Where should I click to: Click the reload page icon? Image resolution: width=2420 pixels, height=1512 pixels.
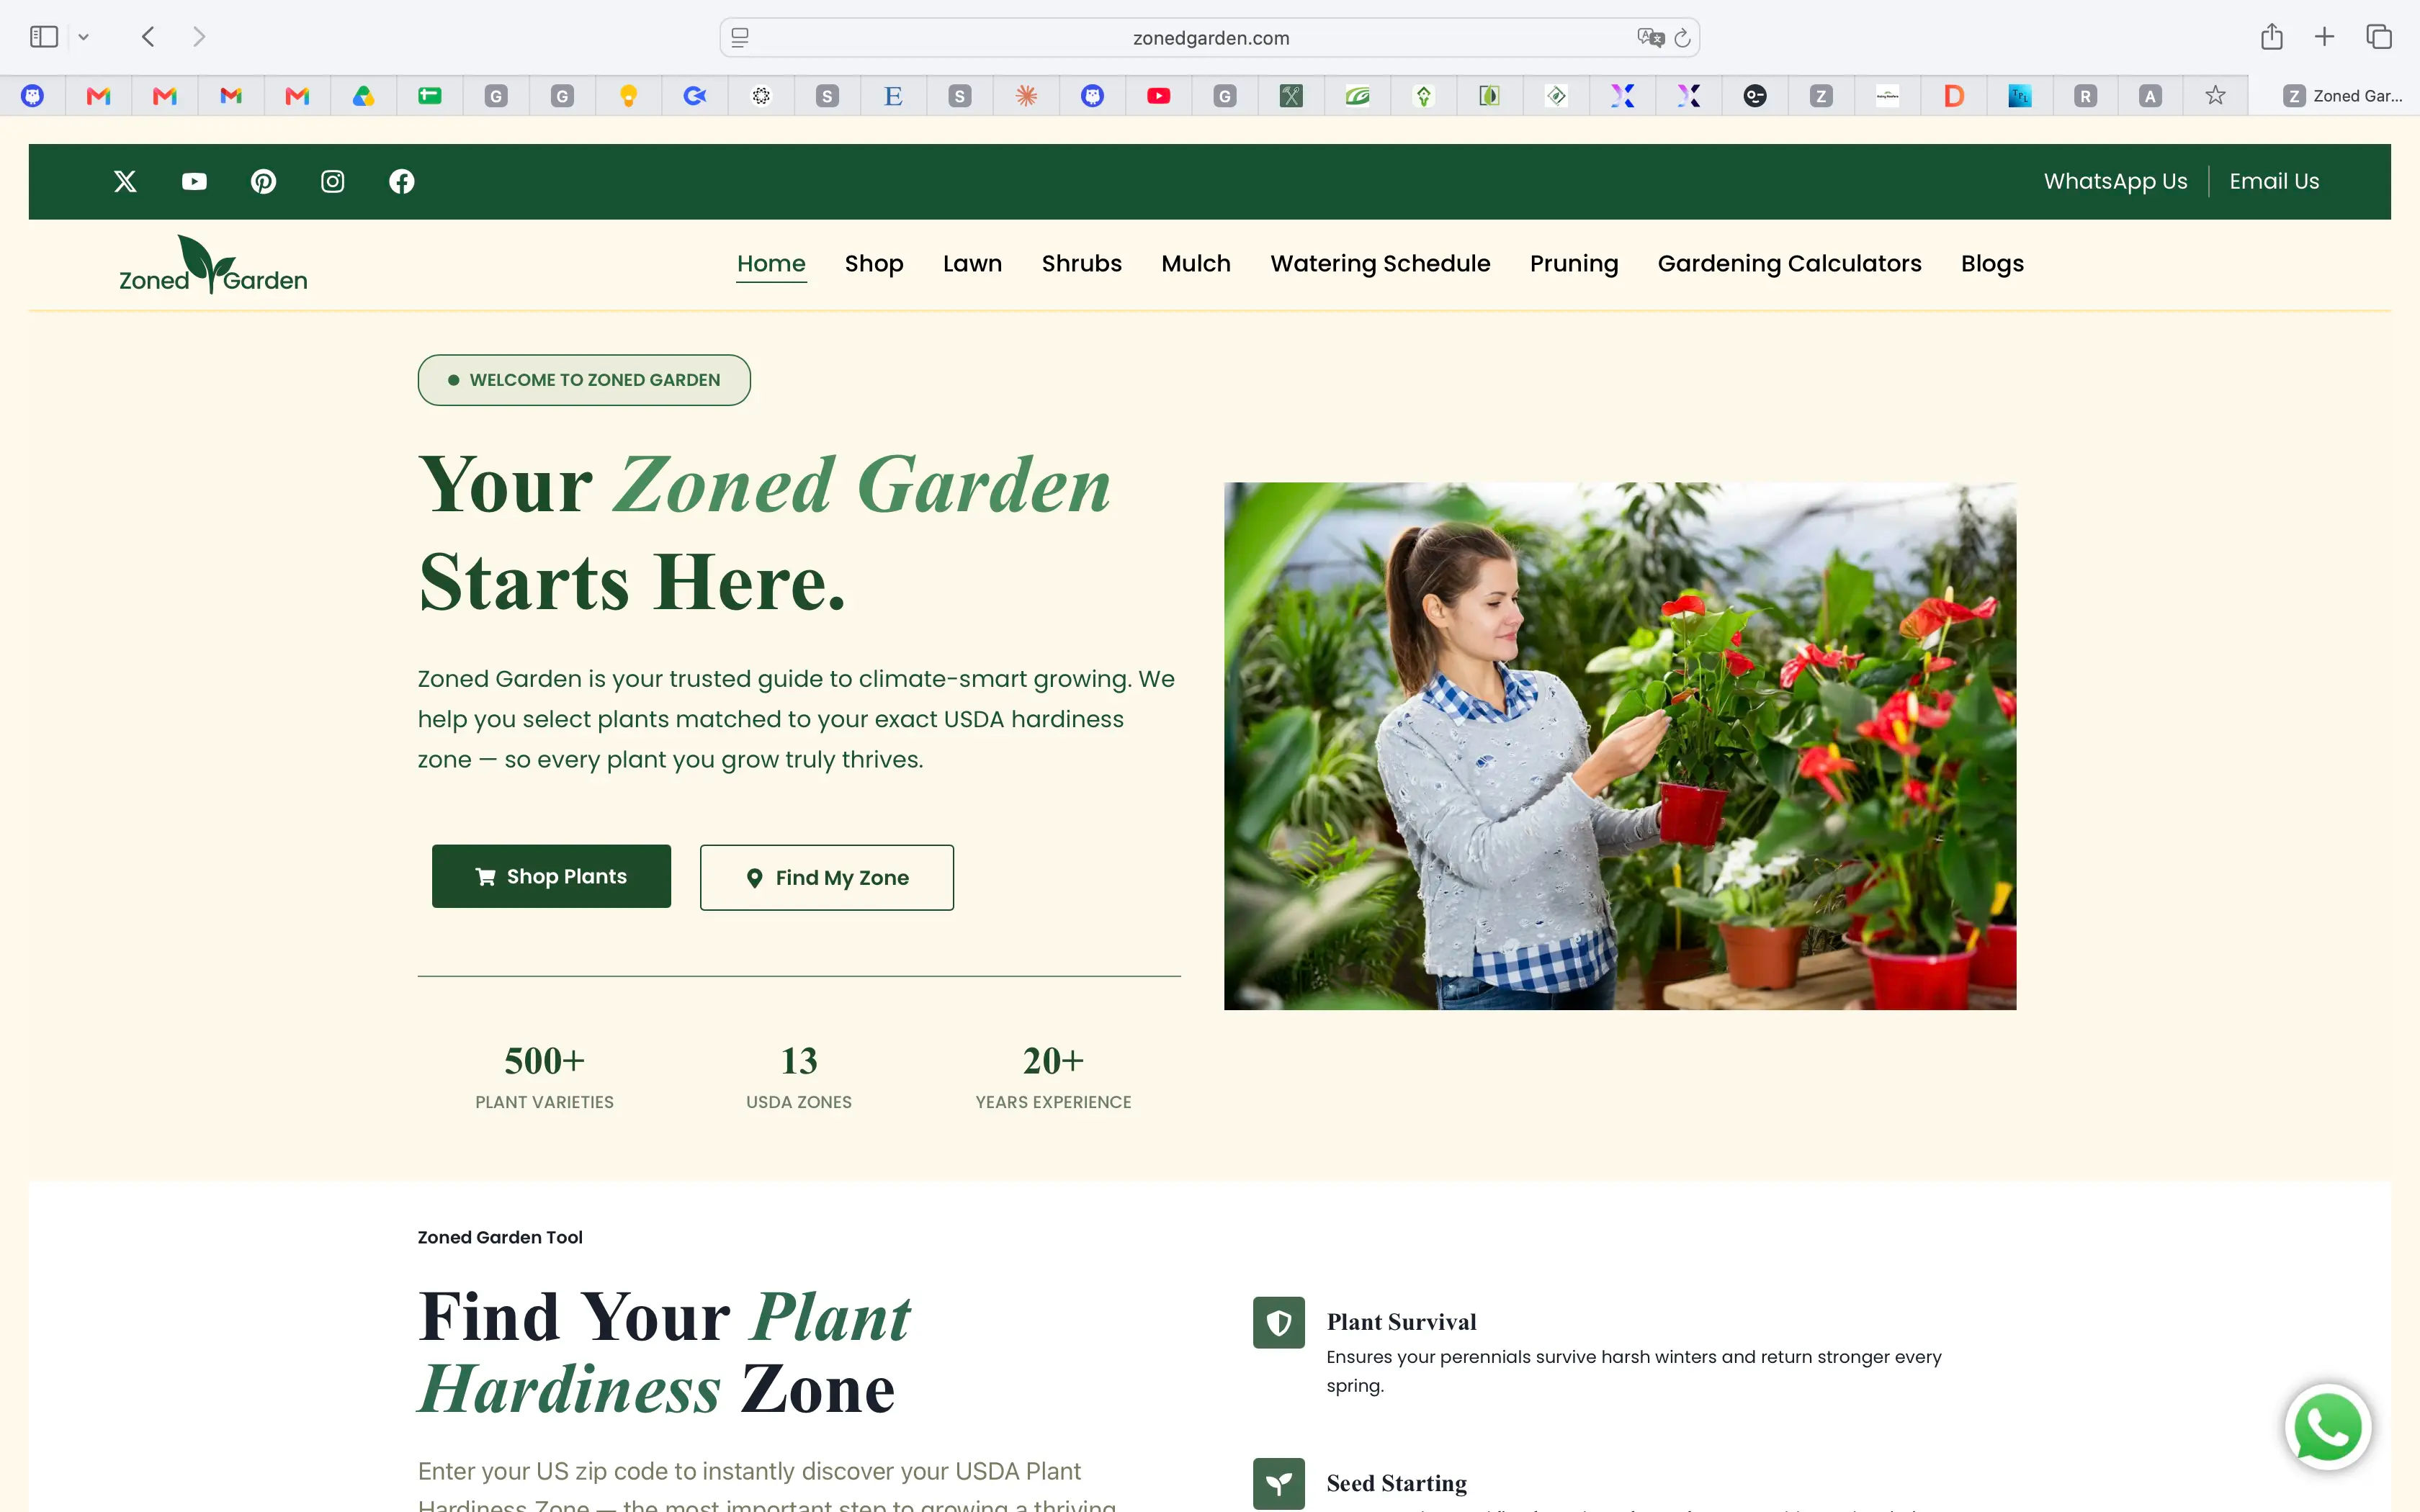coord(1682,38)
